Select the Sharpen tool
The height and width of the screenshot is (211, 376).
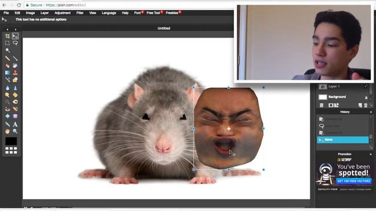[x=15, y=88]
